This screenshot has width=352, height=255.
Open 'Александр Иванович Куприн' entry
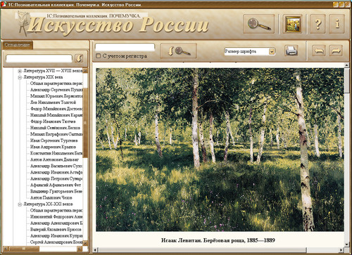pyautogui.click(x=56, y=235)
